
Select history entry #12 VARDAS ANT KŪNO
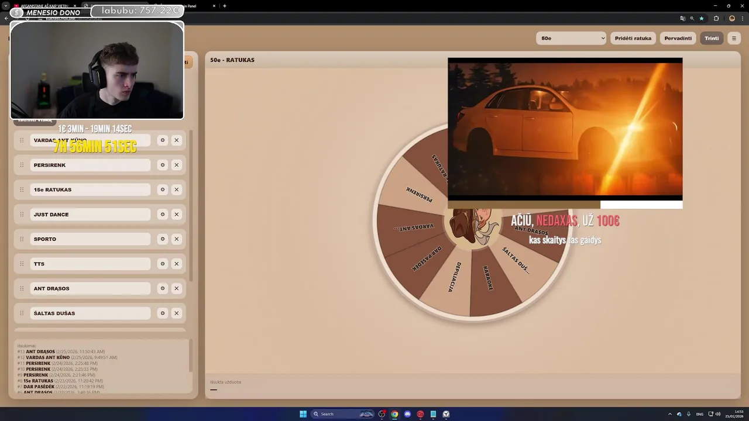pyautogui.click(x=67, y=357)
